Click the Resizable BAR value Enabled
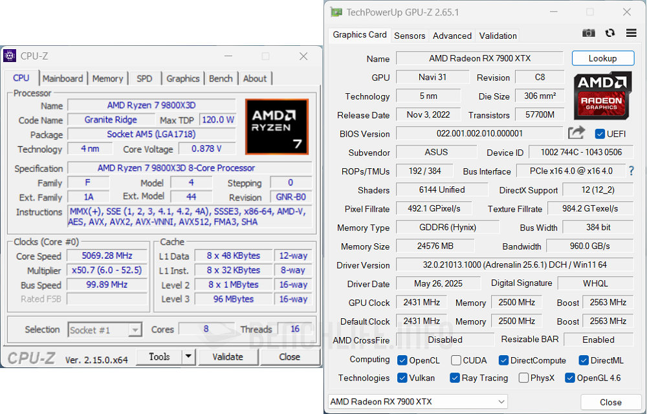Screen dimensions: 647x414 pos(598,340)
